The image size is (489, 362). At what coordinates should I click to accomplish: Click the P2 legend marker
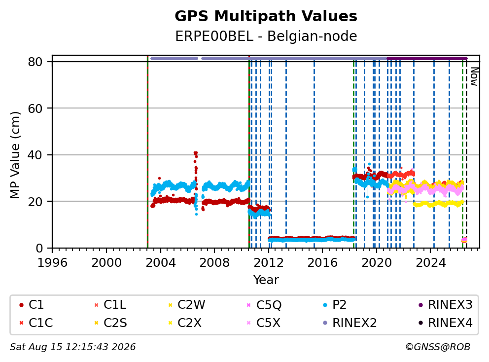pos(325,305)
